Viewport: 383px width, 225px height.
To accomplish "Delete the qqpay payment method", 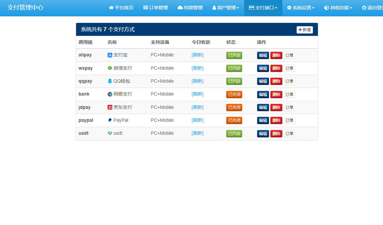I will pyautogui.click(x=276, y=81).
